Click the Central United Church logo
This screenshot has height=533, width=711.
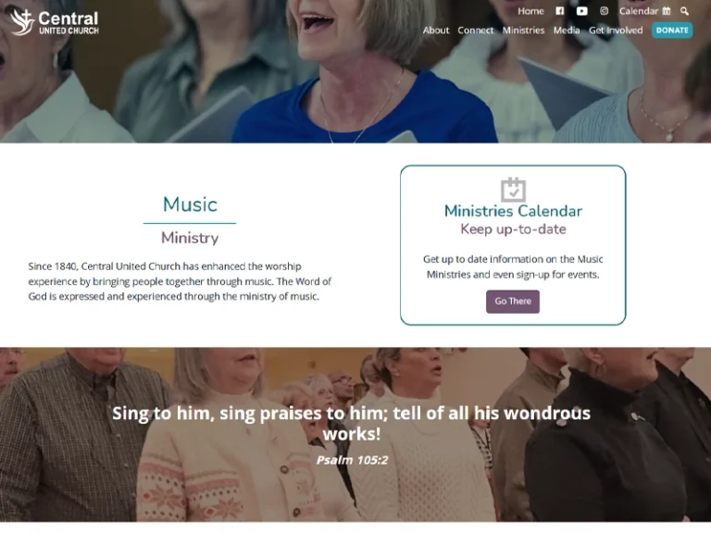[55, 22]
